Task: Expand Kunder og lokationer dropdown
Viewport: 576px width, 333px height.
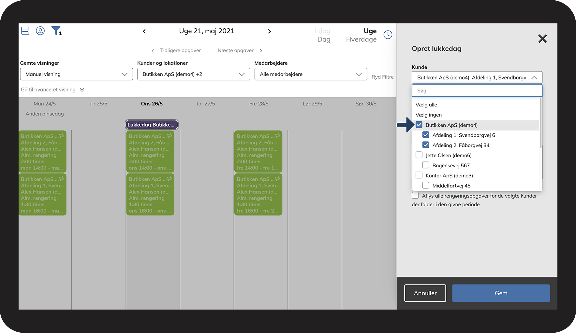Action: (x=193, y=74)
